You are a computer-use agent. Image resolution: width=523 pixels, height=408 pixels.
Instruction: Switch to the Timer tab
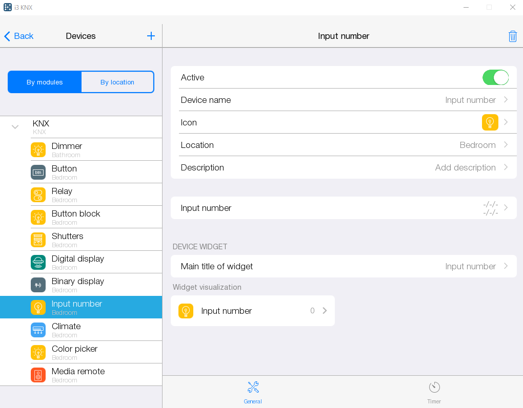pyautogui.click(x=434, y=392)
